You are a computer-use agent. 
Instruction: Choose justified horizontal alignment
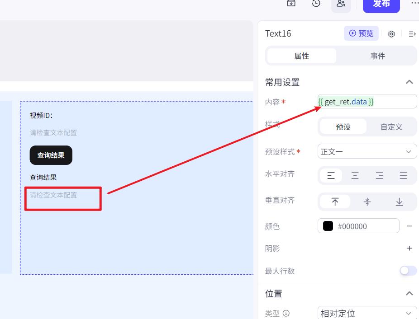pyautogui.click(x=403, y=176)
